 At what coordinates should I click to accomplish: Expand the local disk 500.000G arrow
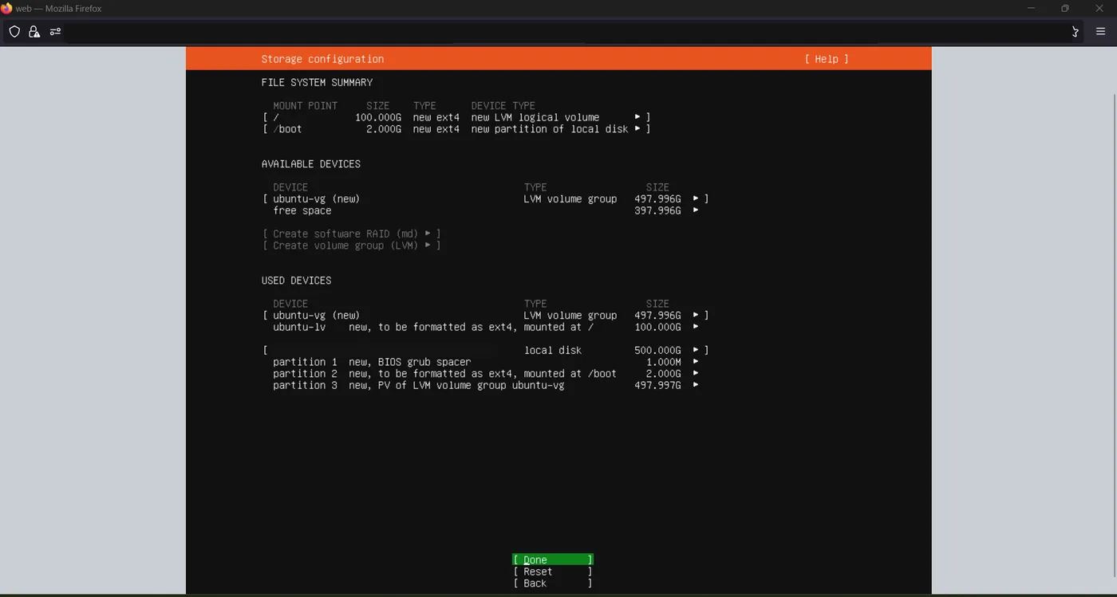696,351
